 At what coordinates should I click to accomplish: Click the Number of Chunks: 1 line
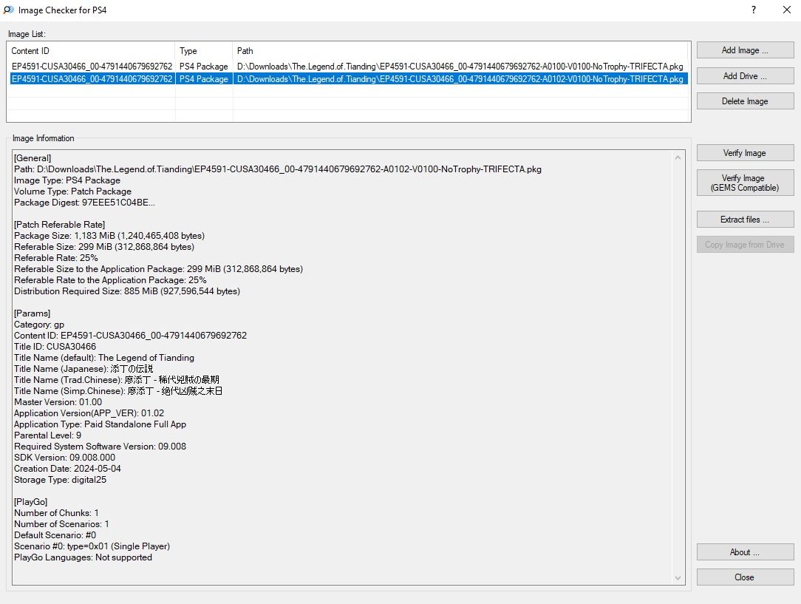pos(56,512)
